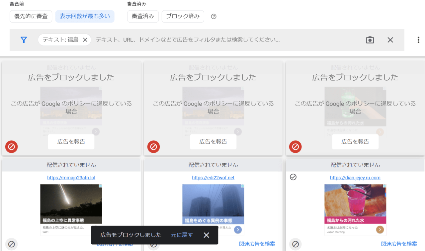This screenshot has width=425, height=251.
Task: Click 元に戻す in the snackbar
Action: point(182,235)
